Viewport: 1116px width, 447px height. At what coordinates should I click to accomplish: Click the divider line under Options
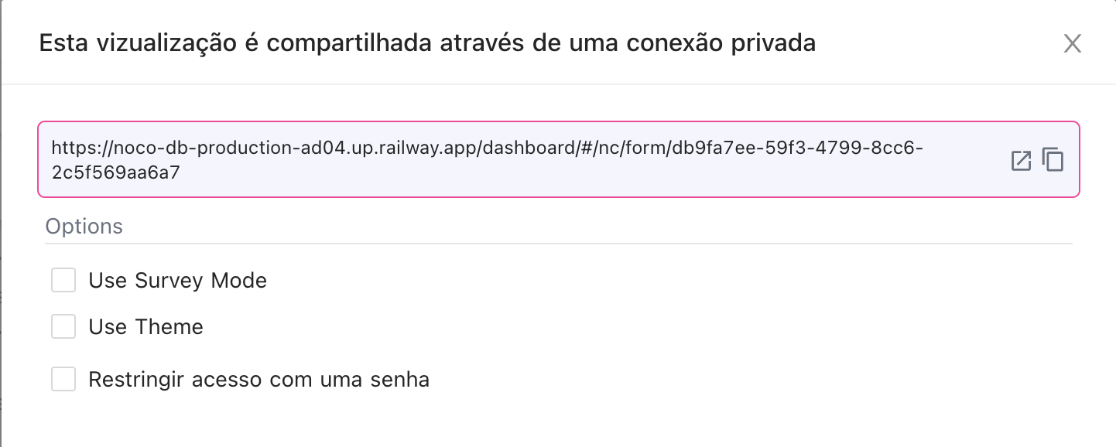coord(559,244)
